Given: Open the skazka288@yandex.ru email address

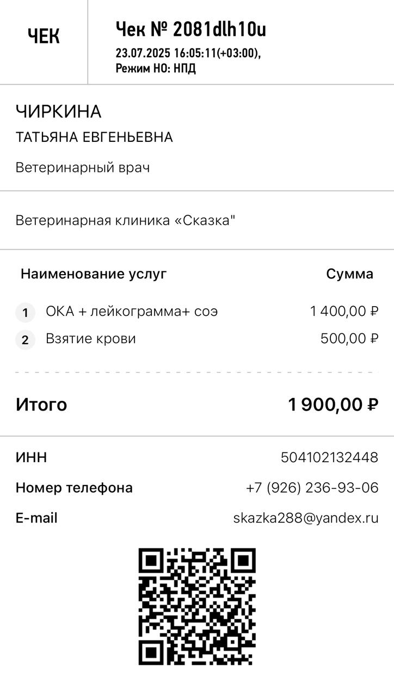Looking at the screenshot, I should pyautogui.click(x=305, y=518).
